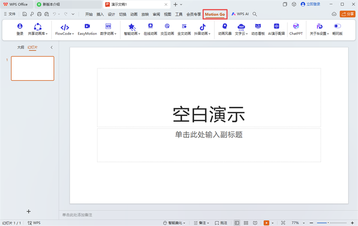The image size is (358, 226).
Task: Expand the 抖音动画 dropdown
Action: [202, 34]
